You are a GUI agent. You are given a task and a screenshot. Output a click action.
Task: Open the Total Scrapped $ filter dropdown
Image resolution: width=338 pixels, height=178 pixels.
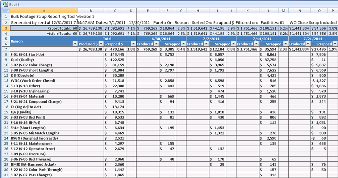133,44
